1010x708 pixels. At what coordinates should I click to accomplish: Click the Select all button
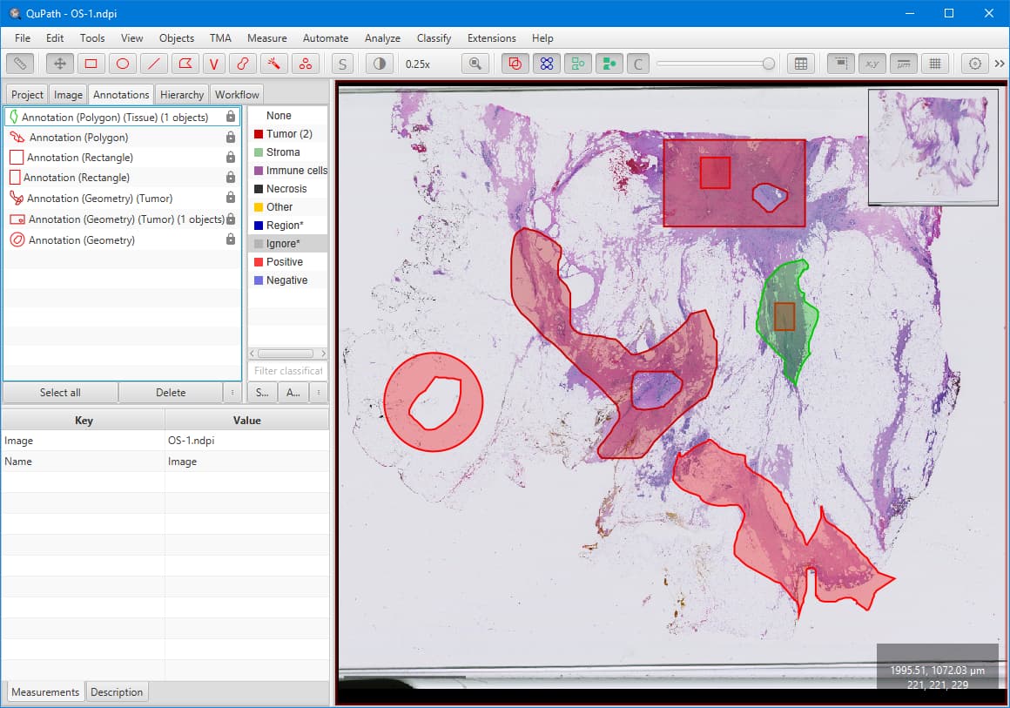pos(60,392)
